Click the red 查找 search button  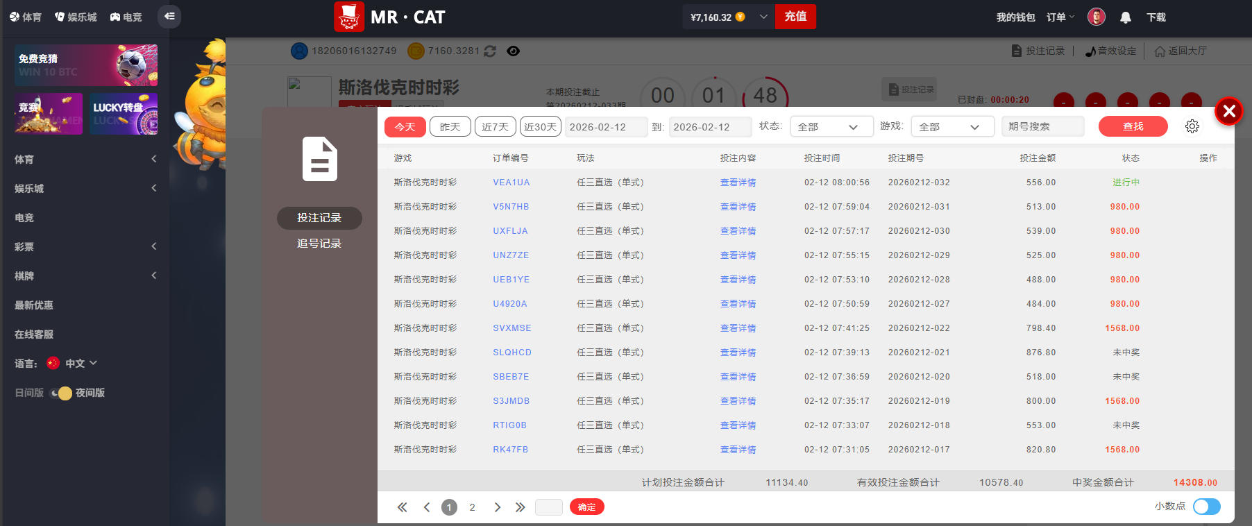tap(1133, 126)
